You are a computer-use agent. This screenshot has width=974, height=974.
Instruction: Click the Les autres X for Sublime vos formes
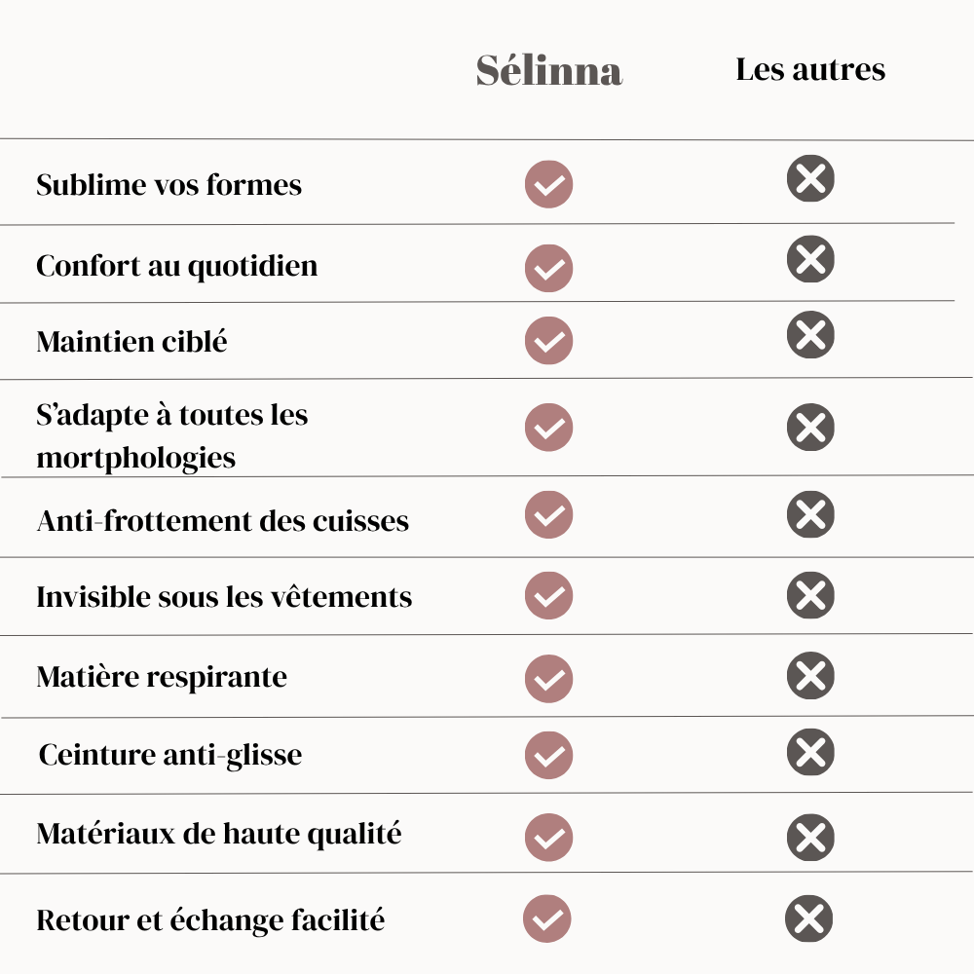tap(810, 179)
